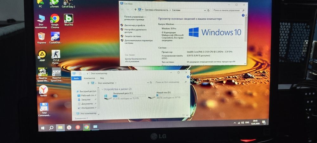Viewport: 317px width, 143px height.
Task: Collapse Устройства и диски group
Action: click(x=102, y=89)
